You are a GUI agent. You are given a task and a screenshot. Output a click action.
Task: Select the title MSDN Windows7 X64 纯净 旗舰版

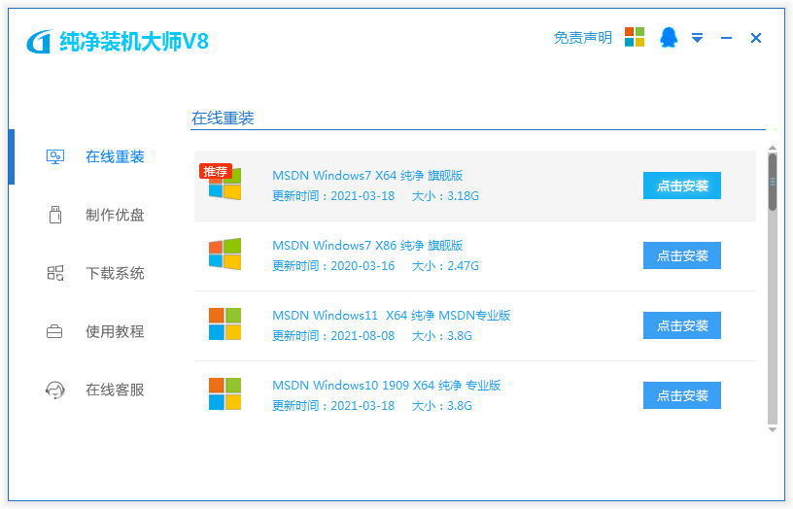tap(367, 176)
